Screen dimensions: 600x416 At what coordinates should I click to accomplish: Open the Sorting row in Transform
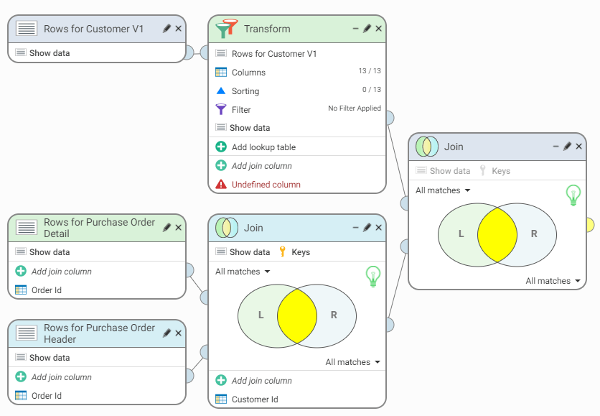245,91
